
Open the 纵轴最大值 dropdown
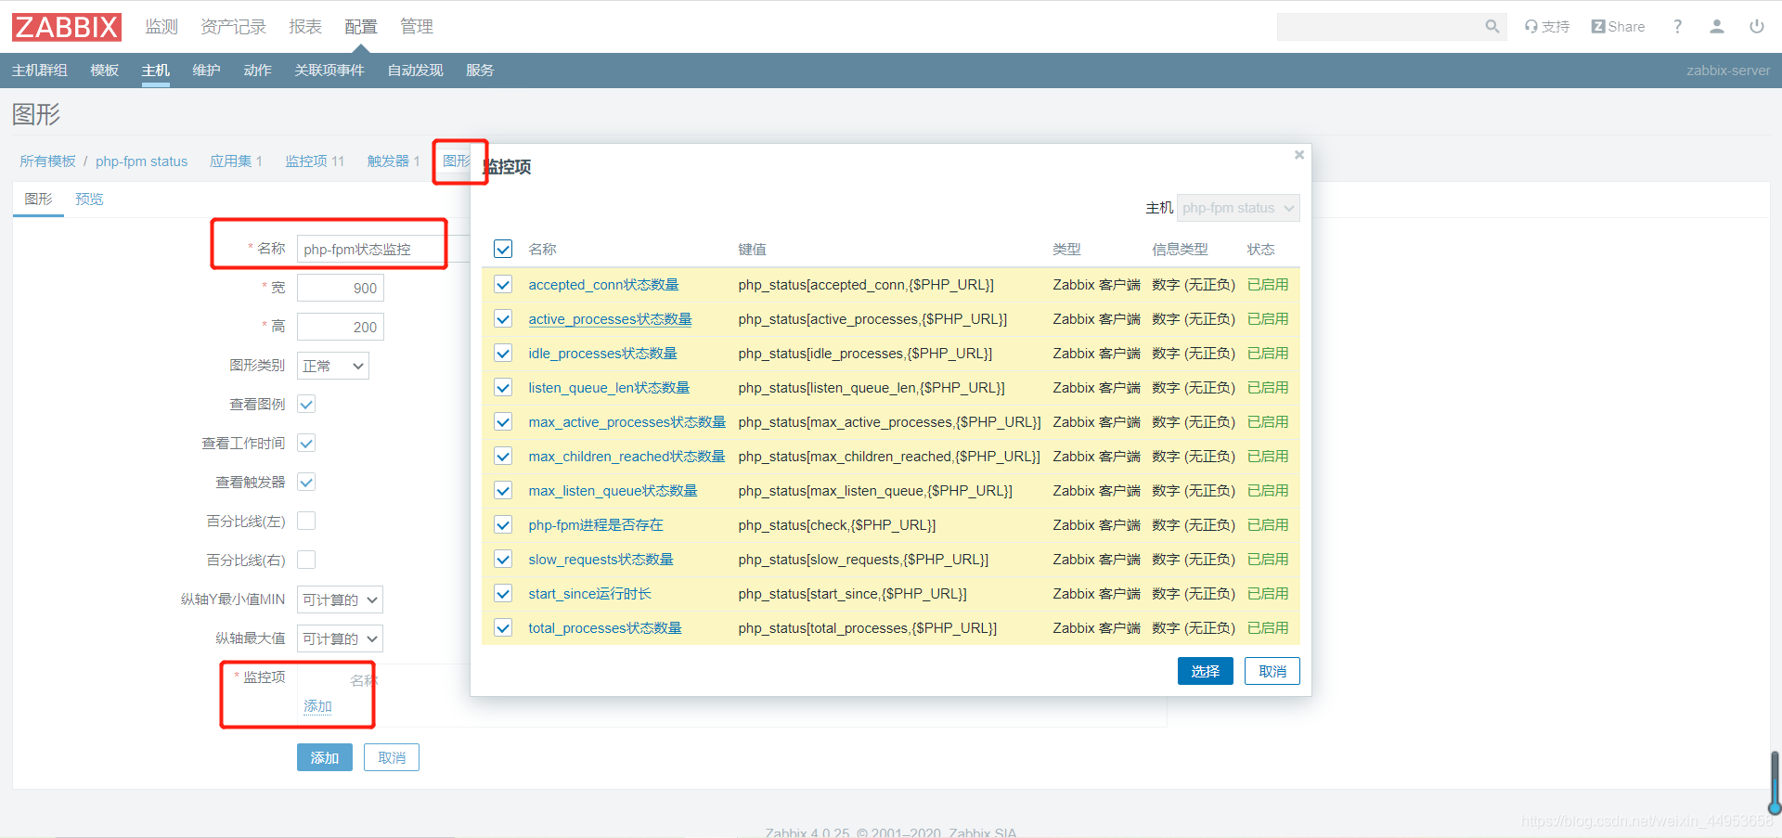[340, 638]
